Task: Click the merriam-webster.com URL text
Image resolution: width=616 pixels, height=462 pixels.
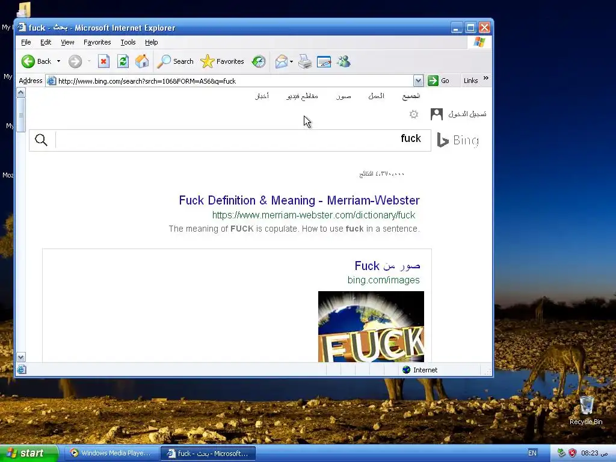Action: (x=313, y=215)
